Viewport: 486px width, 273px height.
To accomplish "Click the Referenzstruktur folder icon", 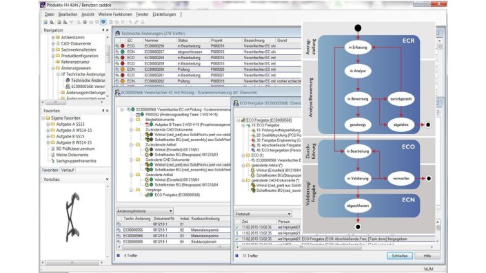I will tap(58, 62).
